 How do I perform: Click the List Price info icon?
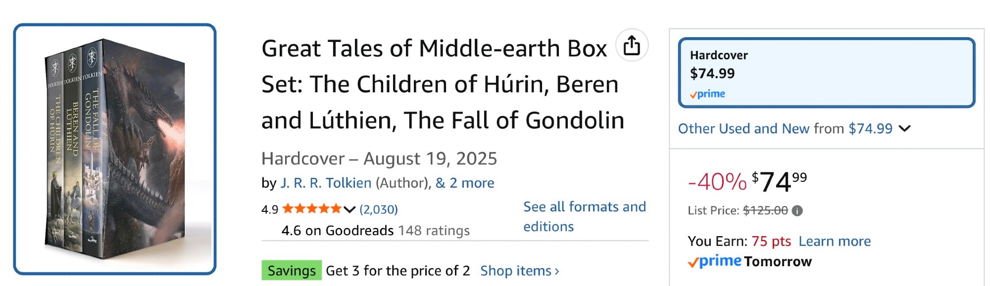(797, 211)
